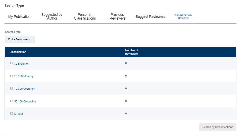
Task: Open the Suggest Reviewers tab
Action: tap(150, 17)
